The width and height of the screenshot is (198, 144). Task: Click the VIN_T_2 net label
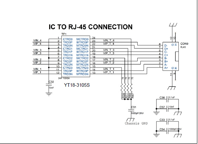tap(109, 59)
